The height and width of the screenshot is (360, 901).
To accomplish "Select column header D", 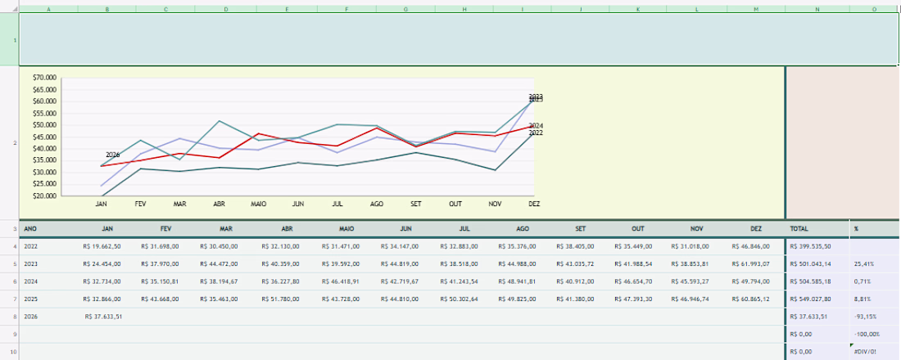I will [225, 9].
